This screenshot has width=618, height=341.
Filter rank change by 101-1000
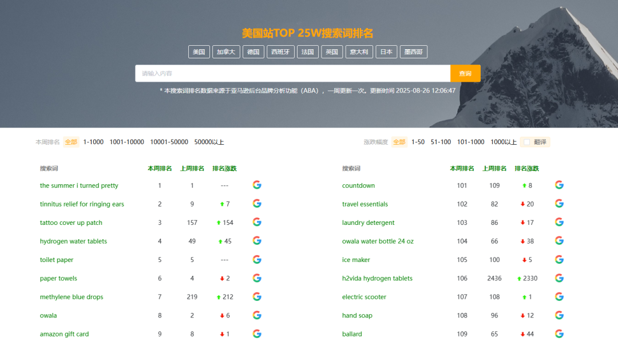(x=470, y=142)
